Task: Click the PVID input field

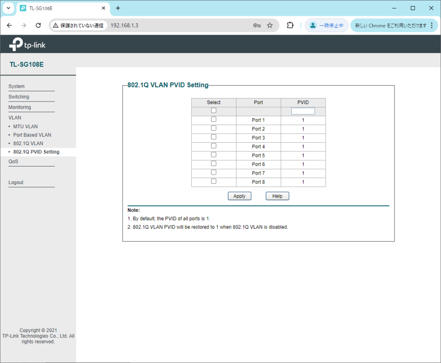Action: tap(303, 111)
